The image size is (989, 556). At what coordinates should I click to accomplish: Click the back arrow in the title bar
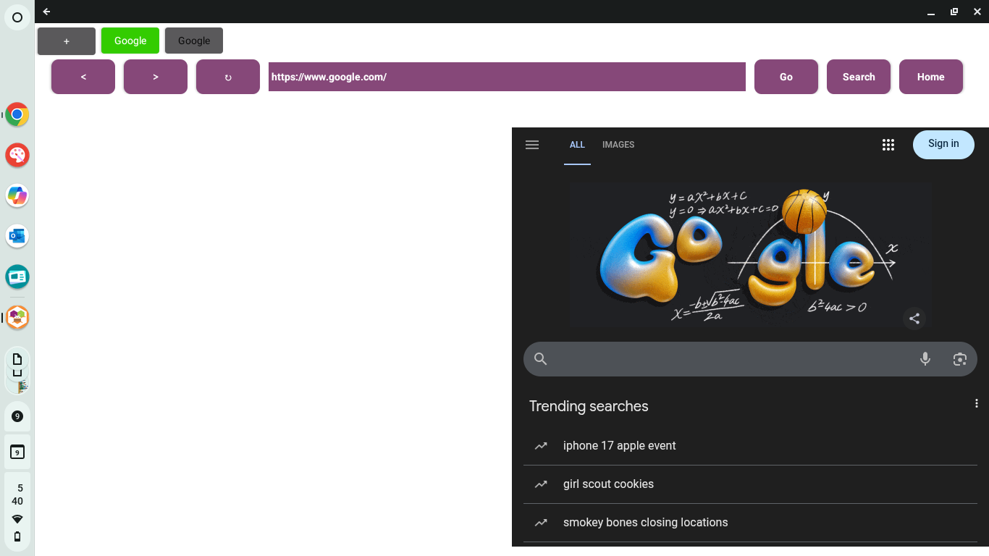click(46, 12)
